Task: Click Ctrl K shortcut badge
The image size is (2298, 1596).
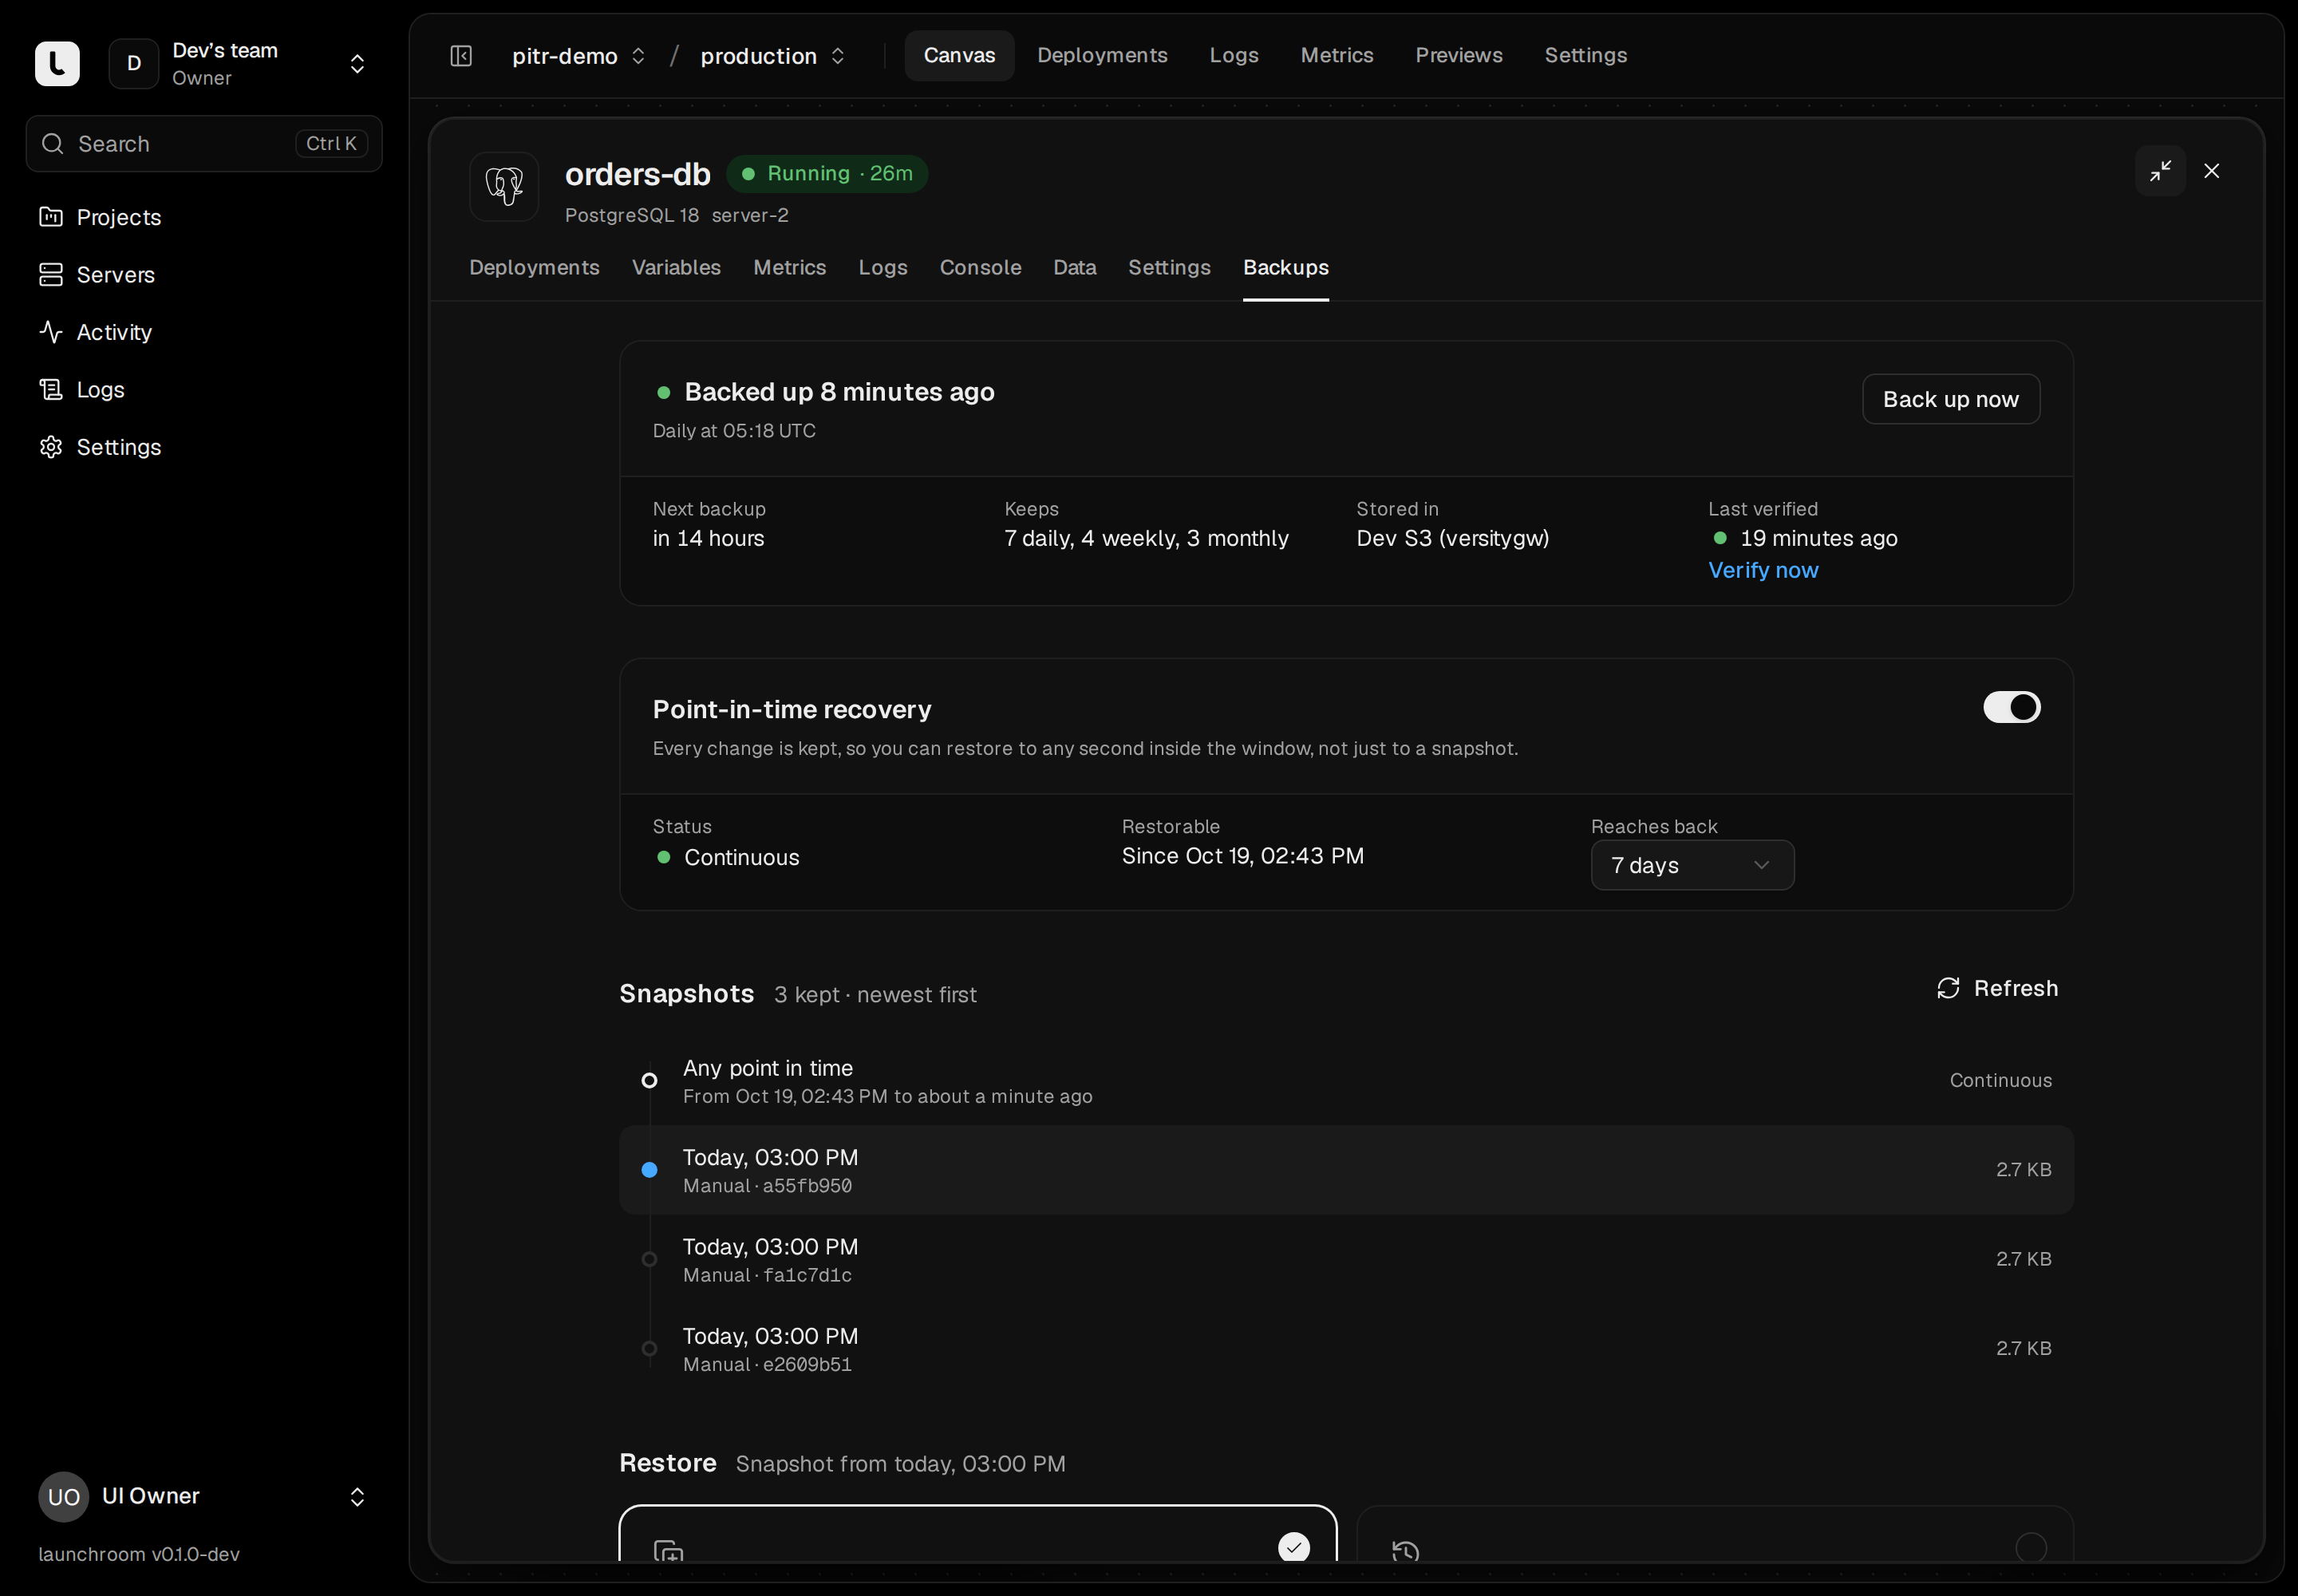Action: (331, 143)
